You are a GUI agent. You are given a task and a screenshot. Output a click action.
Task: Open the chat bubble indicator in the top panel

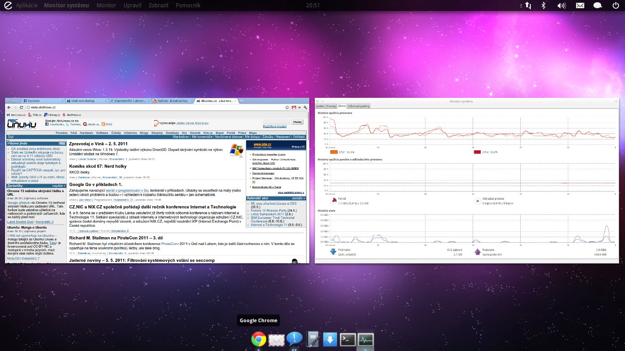[598, 5]
